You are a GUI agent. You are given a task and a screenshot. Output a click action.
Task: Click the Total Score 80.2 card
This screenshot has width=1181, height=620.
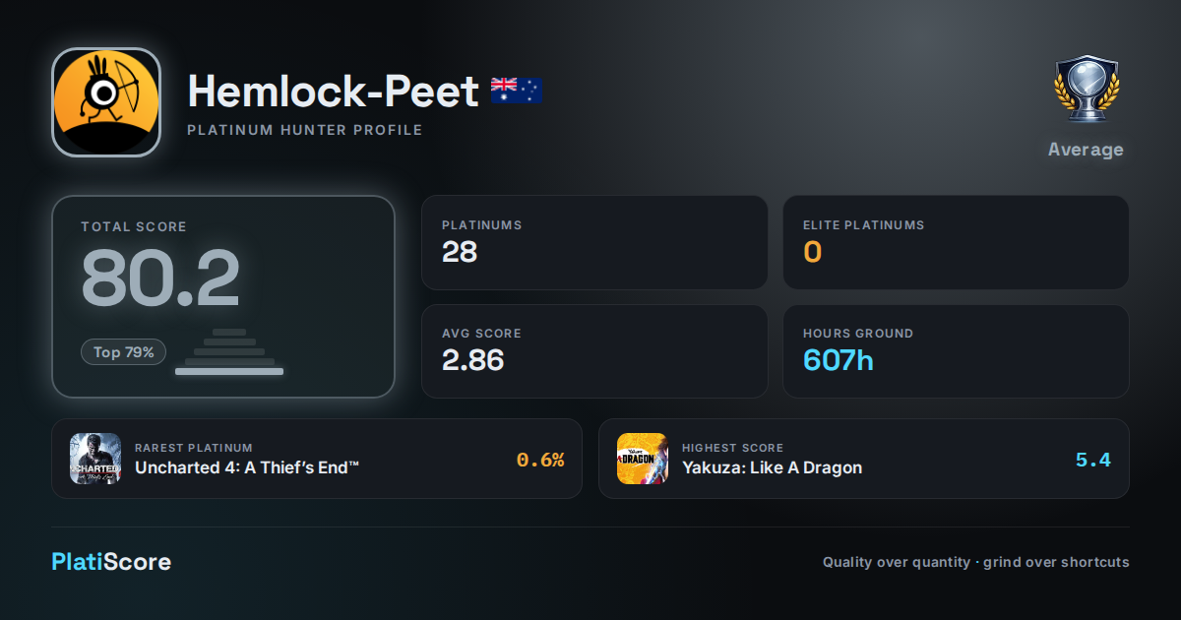point(223,296)
